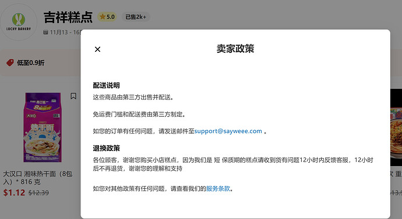Close the 卖家政策 dialog with the X
This screenshot has height=219, width=402.
click(97, 49)
